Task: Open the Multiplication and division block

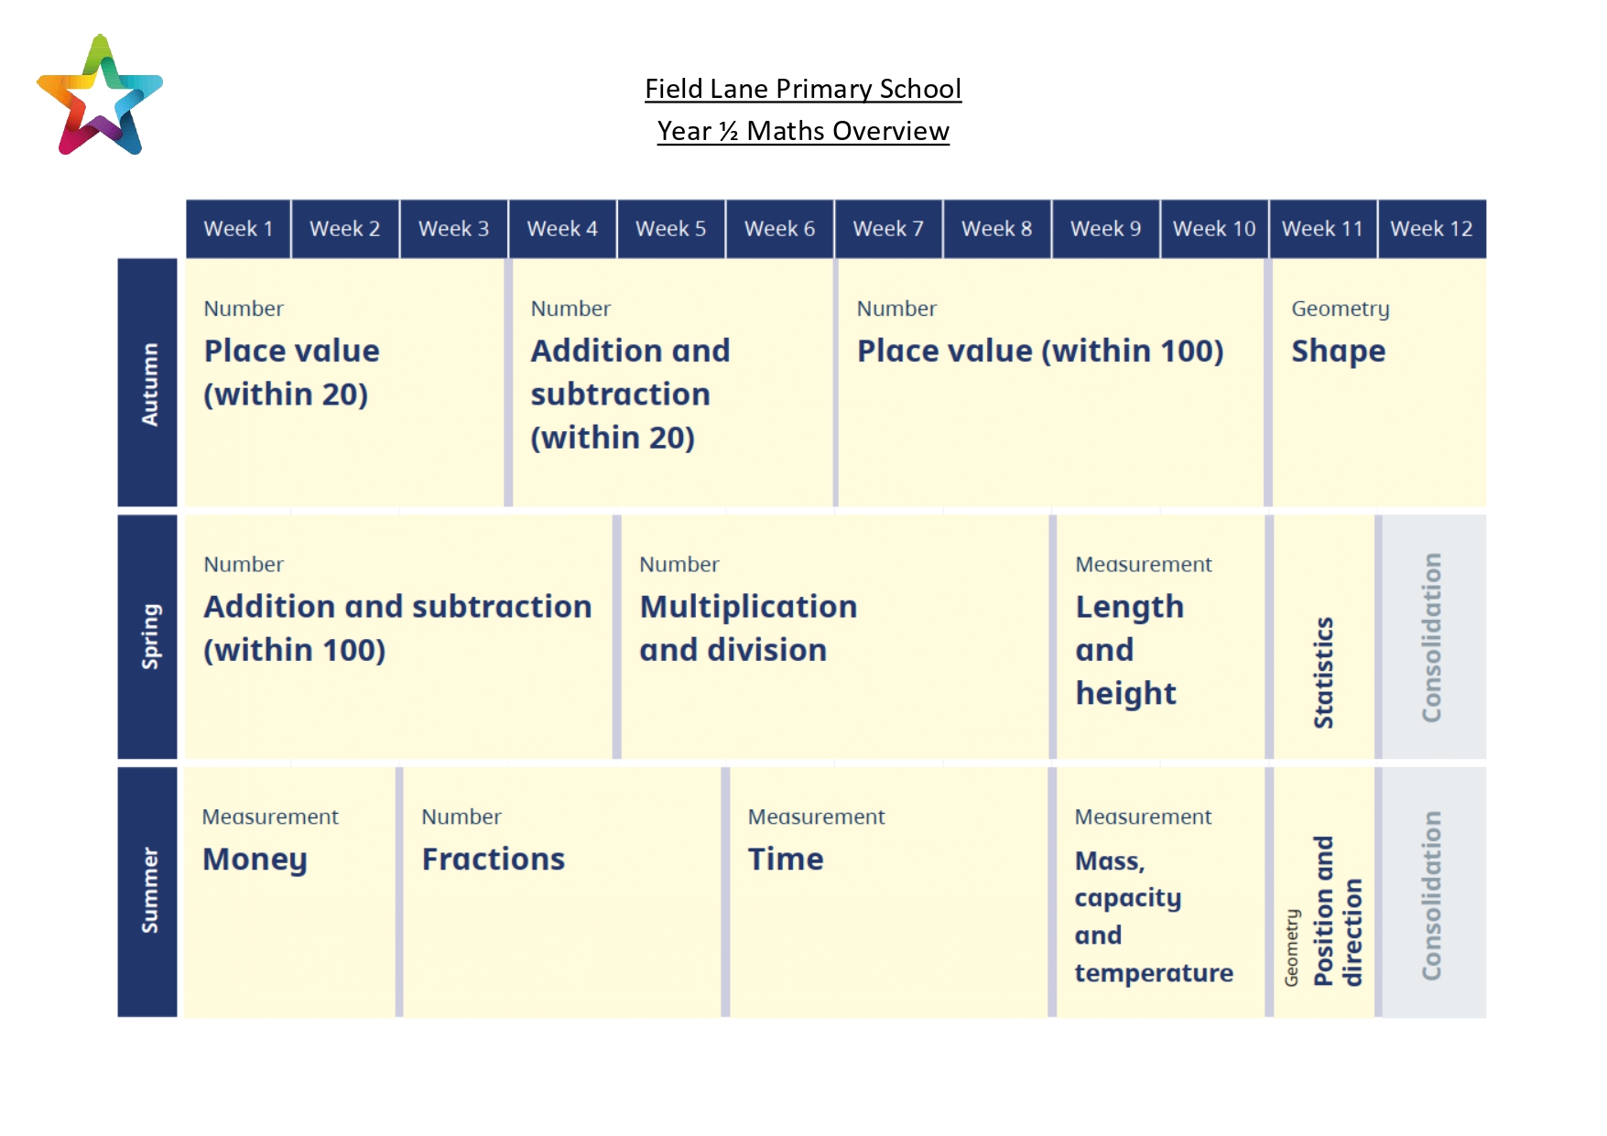Action: click(834, 636)
